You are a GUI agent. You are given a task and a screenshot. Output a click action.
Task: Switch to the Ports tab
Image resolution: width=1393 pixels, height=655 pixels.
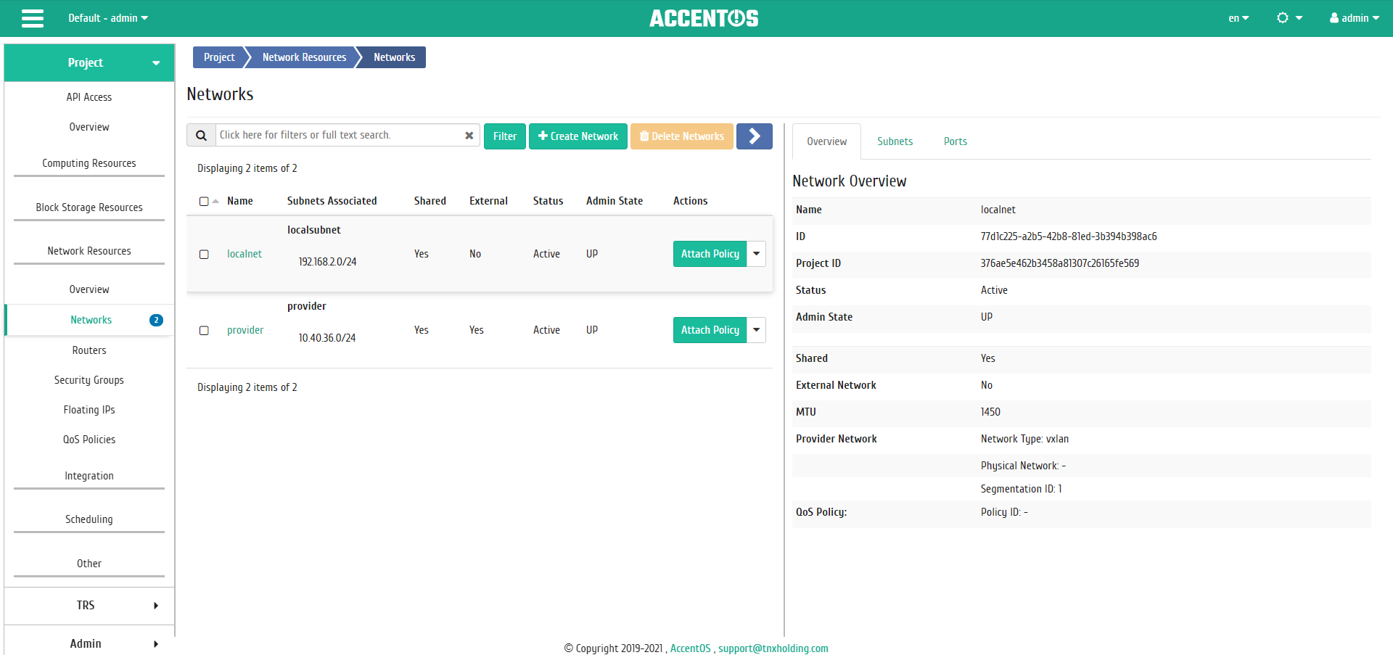pos(955,141)
